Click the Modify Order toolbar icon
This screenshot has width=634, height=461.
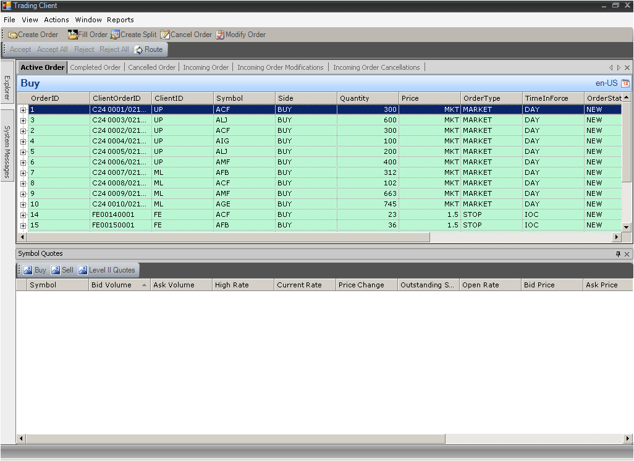(220, 35)
